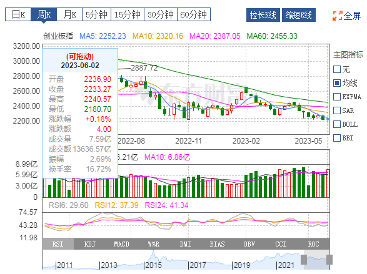This screenshot has width=367, height=274.
Task: Click the 2023-02 date axis label
Action: tap(246, 141)
